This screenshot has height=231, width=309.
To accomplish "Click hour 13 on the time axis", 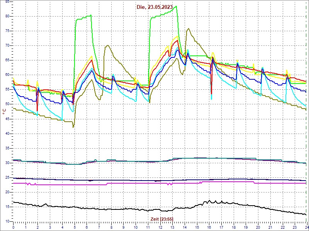I will [x=172, y=227].
